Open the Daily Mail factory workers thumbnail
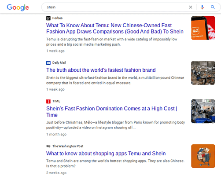Image resolution: width=221 pixels, height=176 pixels. pyautogui.click(x=203, y=73)
